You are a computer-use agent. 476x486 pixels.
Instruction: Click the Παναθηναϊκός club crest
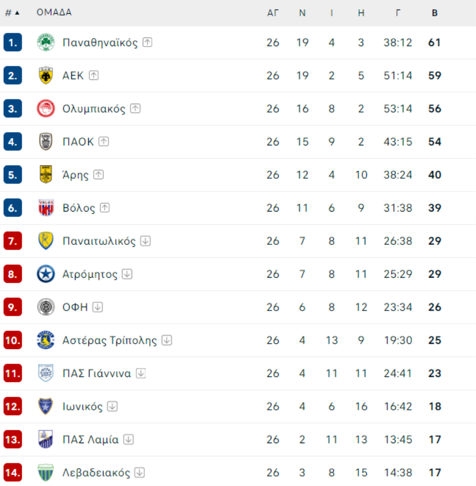45,43
